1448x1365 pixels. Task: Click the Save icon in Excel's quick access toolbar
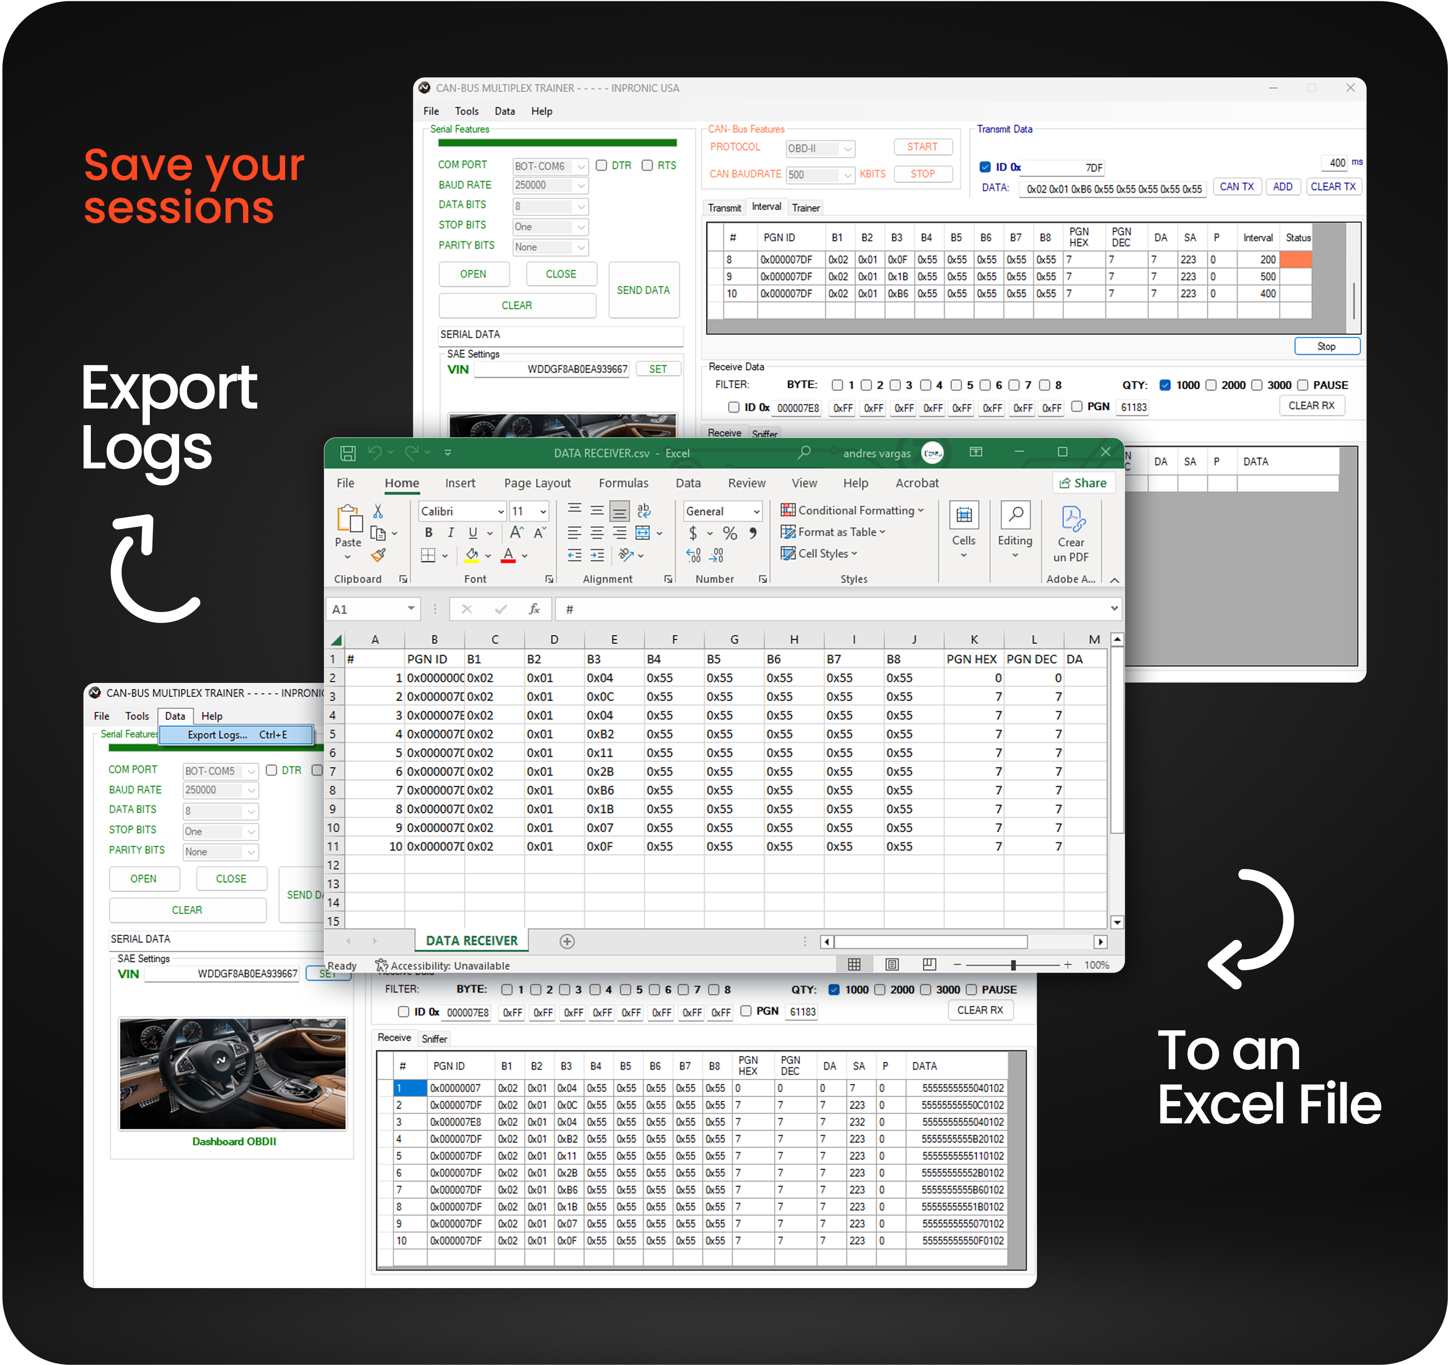pyautogui.click(x=347, y=453)
